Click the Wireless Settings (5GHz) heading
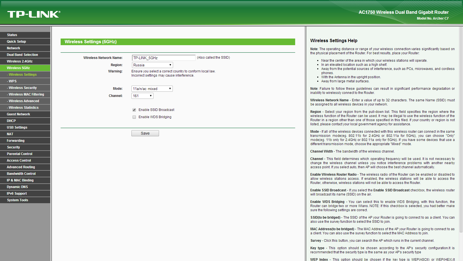The image size is (463, 261). coord(91,42)
